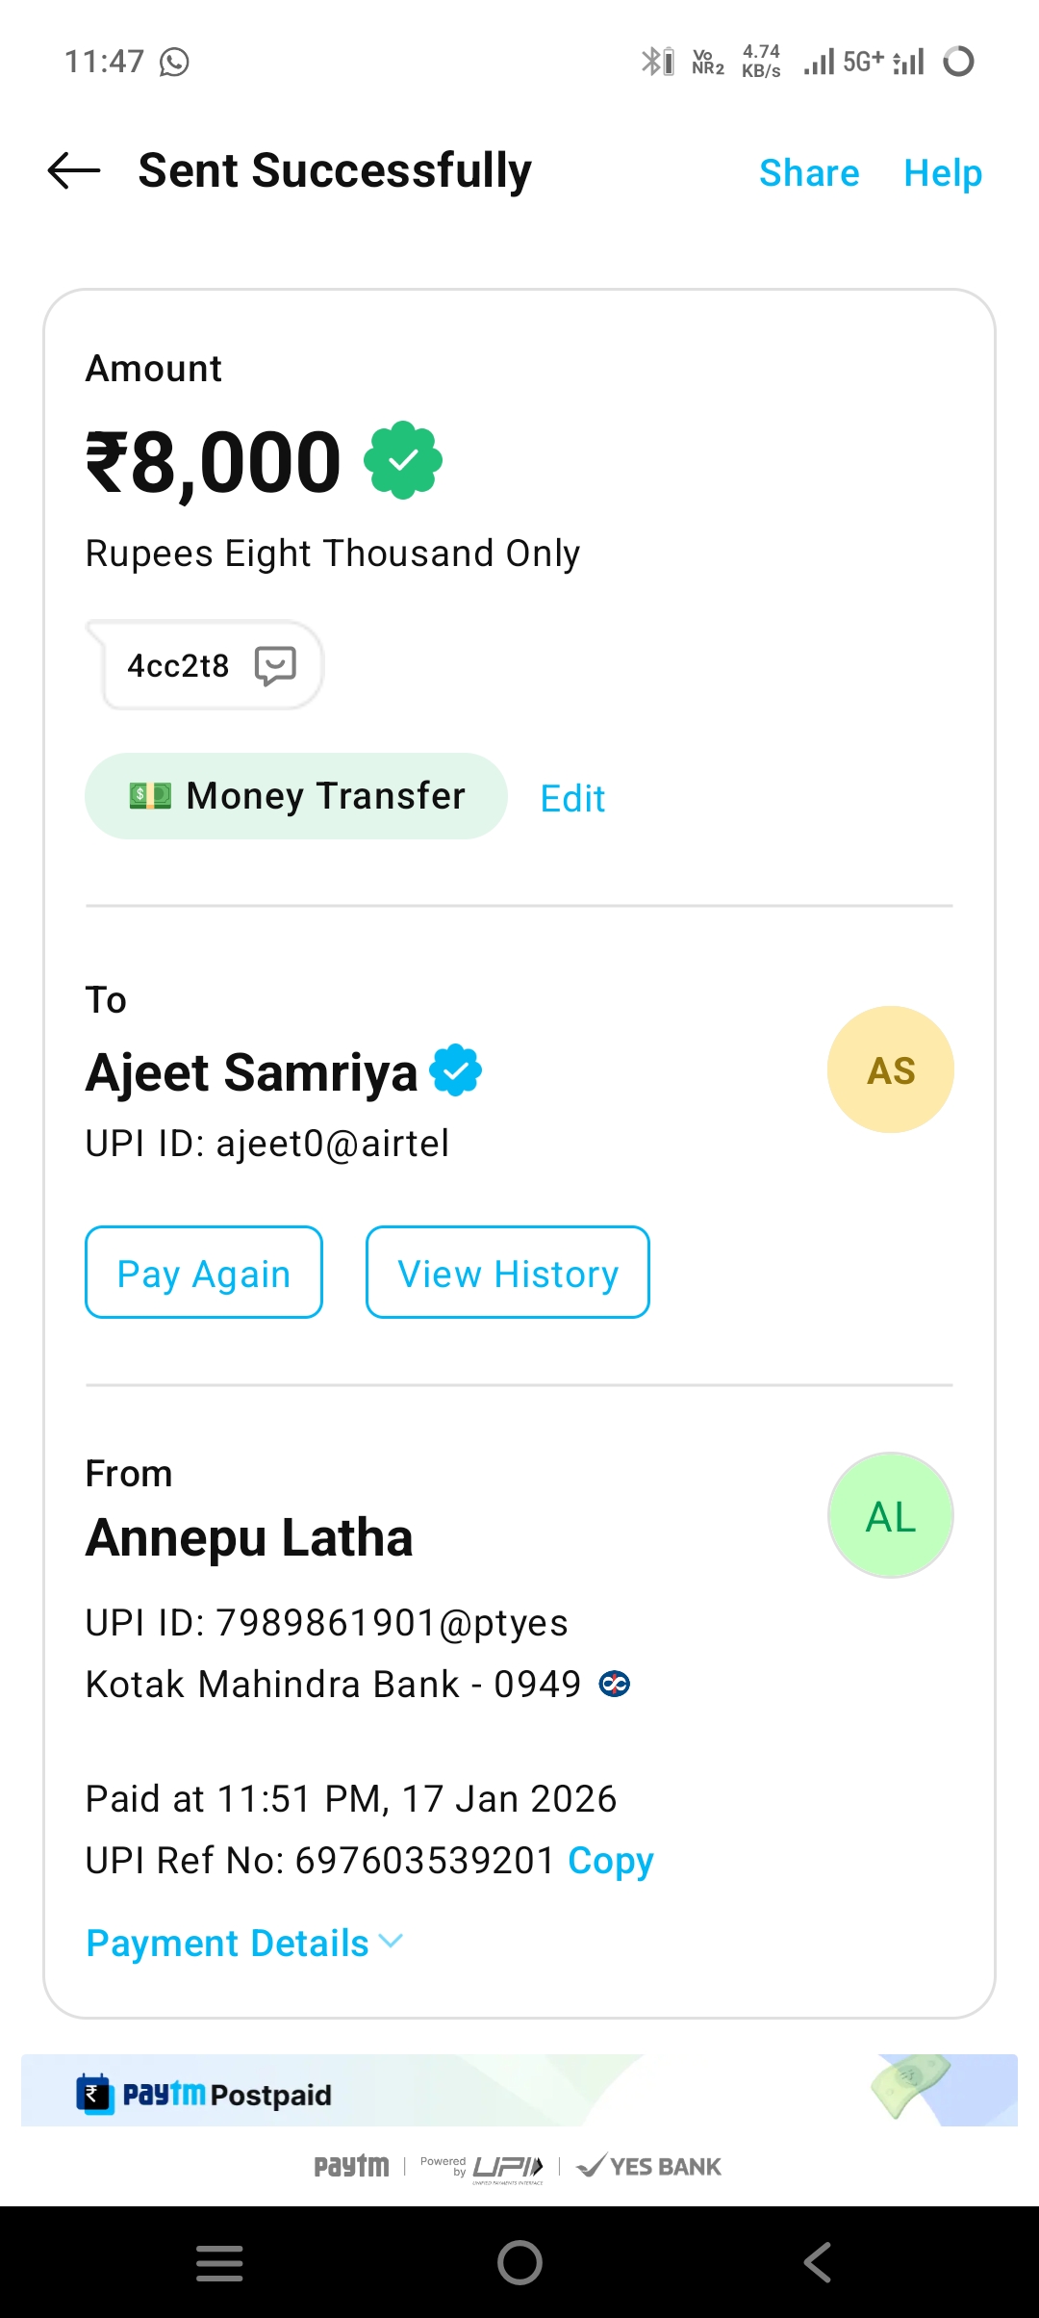Open the Paytm Postpaid banner

519,2091
